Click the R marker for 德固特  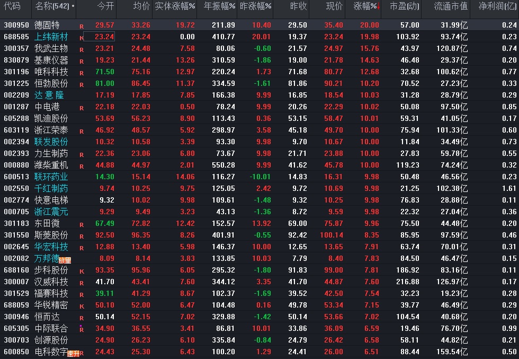pos(82,27)
